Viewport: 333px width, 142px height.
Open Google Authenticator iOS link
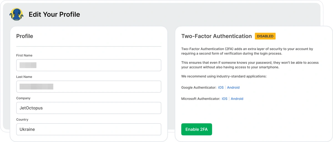(221, 87)
